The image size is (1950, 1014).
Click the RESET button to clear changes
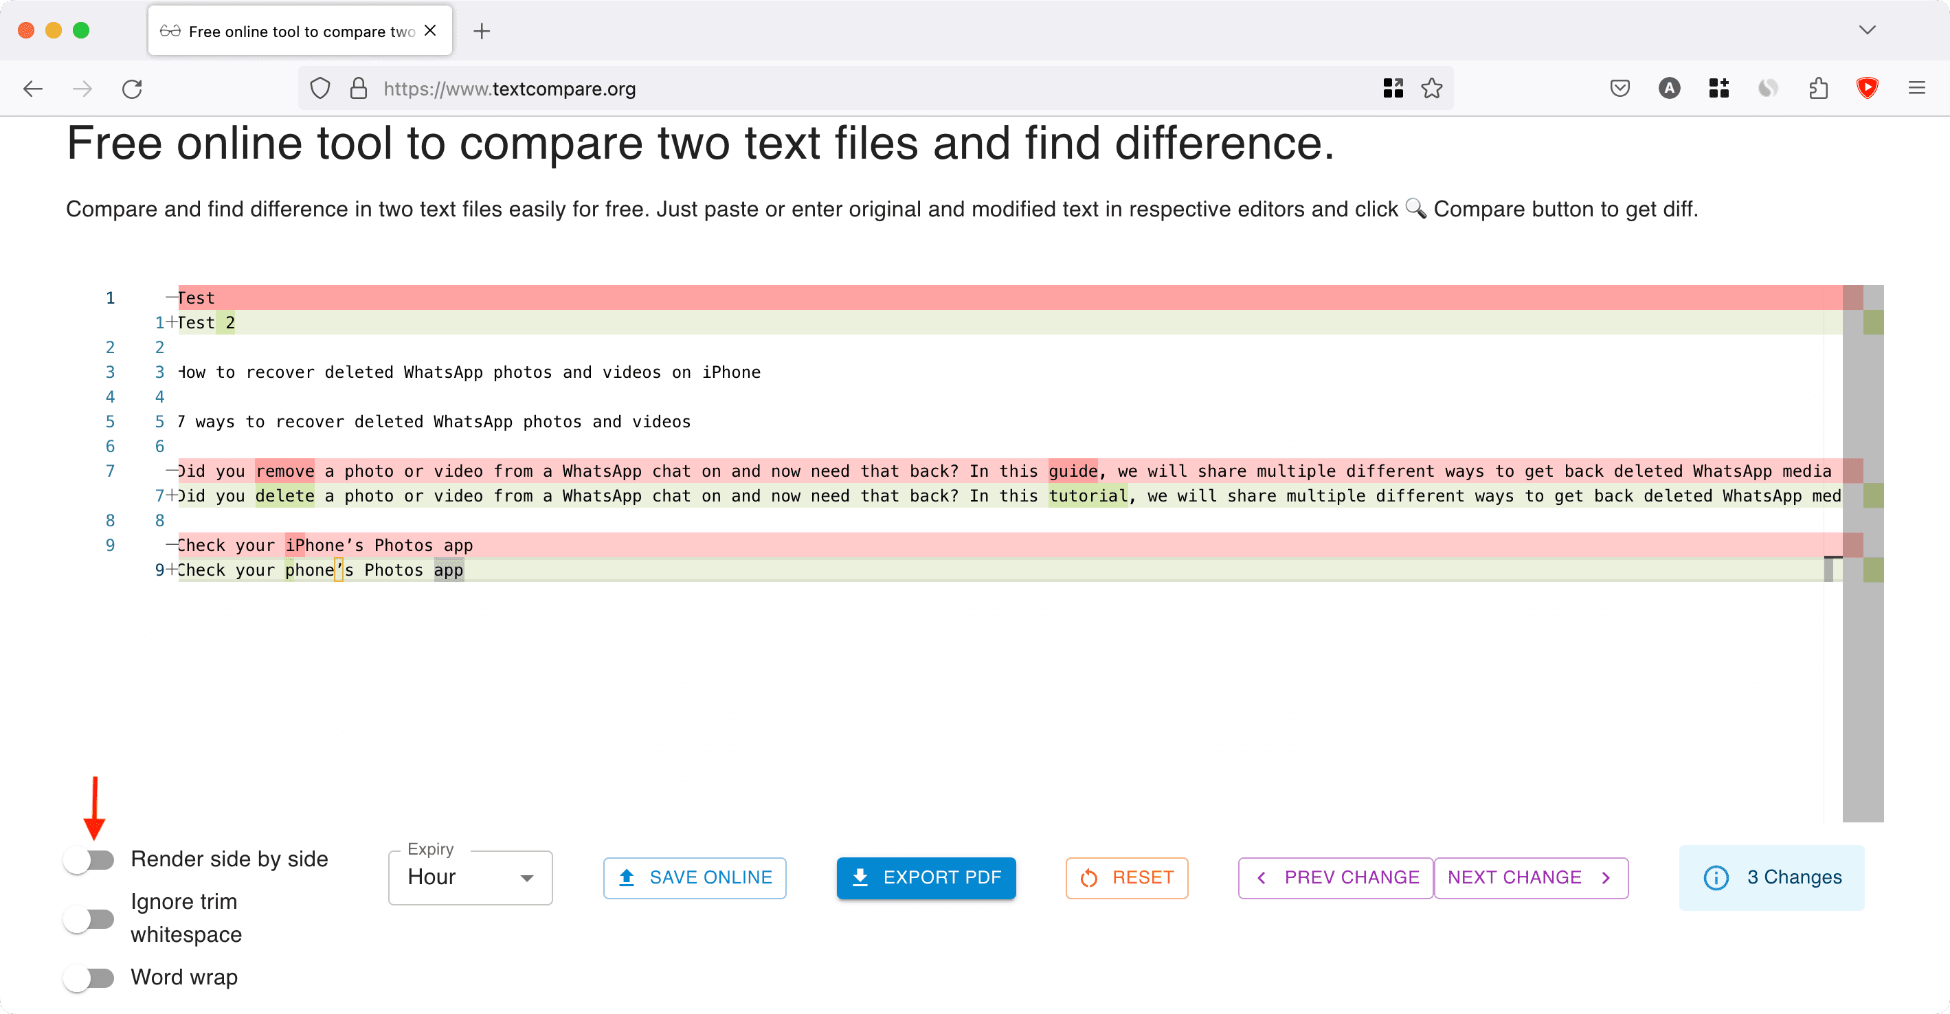pos(1126,877)
